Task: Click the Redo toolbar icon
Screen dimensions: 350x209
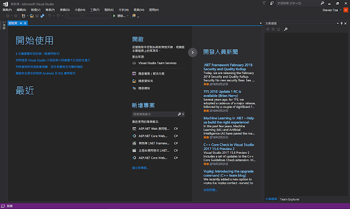Action: pyautogui.click(x=59, y=16)
